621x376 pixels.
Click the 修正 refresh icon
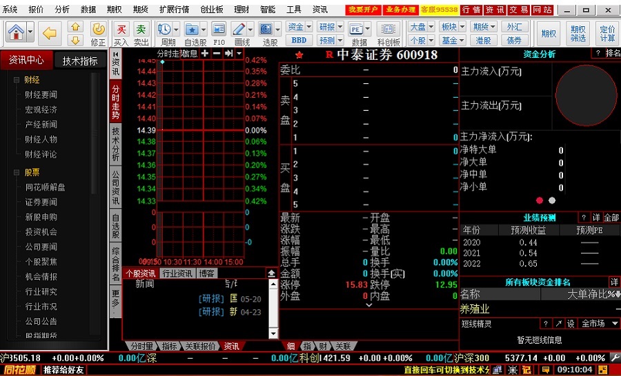98,29
